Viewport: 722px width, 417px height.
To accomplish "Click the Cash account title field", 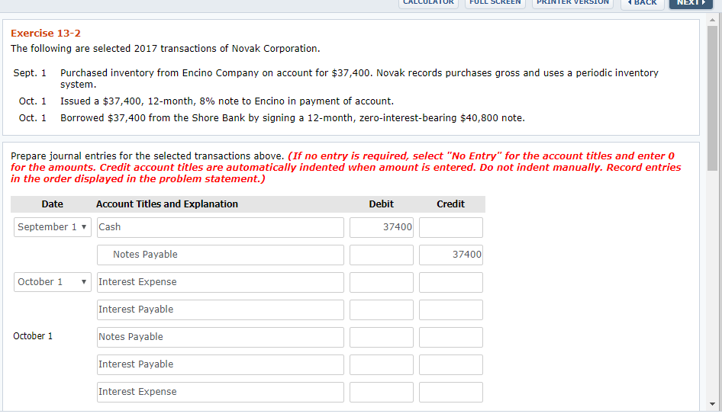I will click(x=220, y=227).
